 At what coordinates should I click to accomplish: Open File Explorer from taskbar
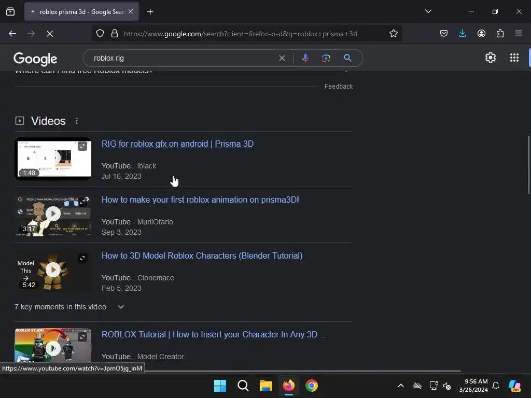pos(266,386)
